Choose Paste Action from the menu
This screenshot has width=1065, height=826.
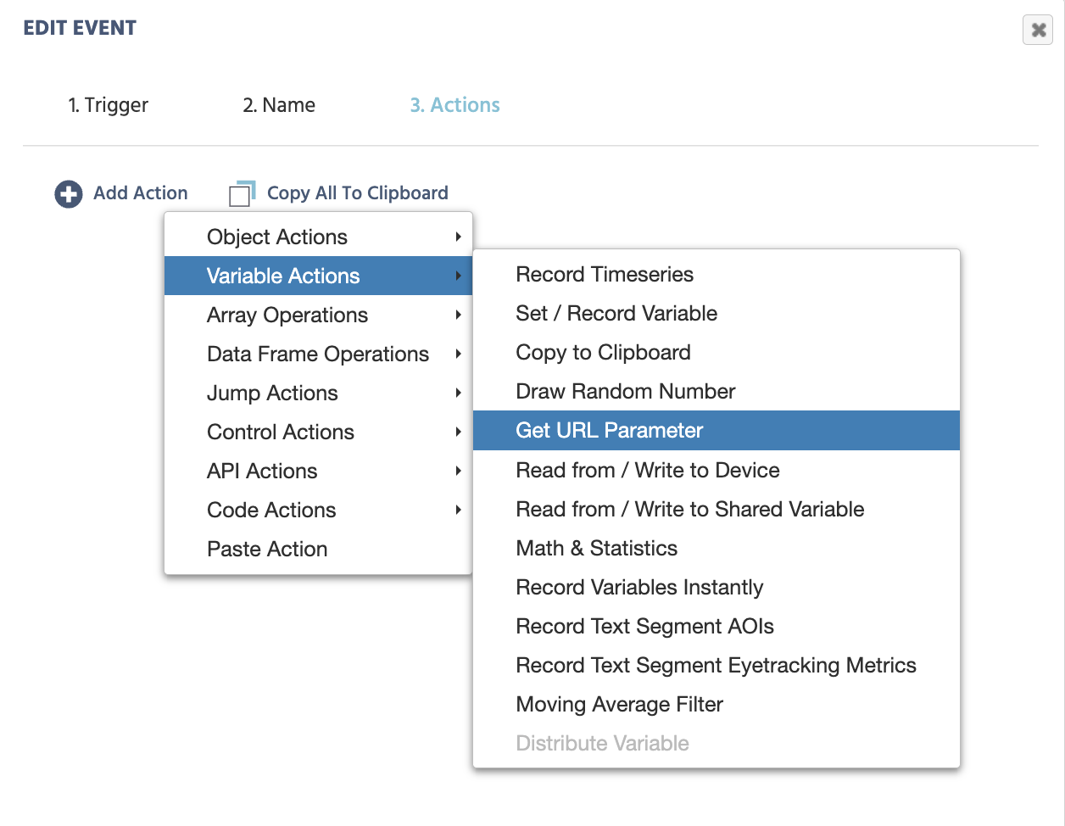click(x=318, y=550)
